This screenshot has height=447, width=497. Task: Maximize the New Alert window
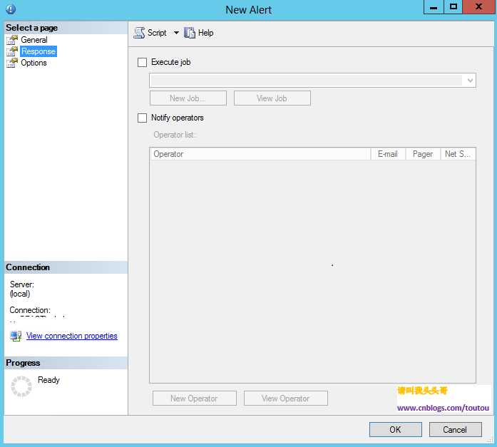454,6
